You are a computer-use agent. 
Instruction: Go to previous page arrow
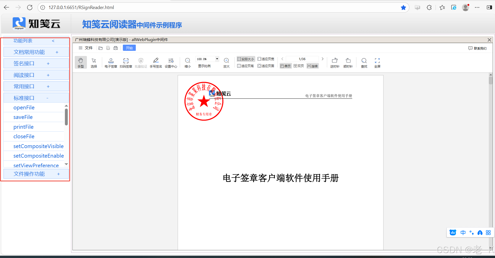[282, 59]
